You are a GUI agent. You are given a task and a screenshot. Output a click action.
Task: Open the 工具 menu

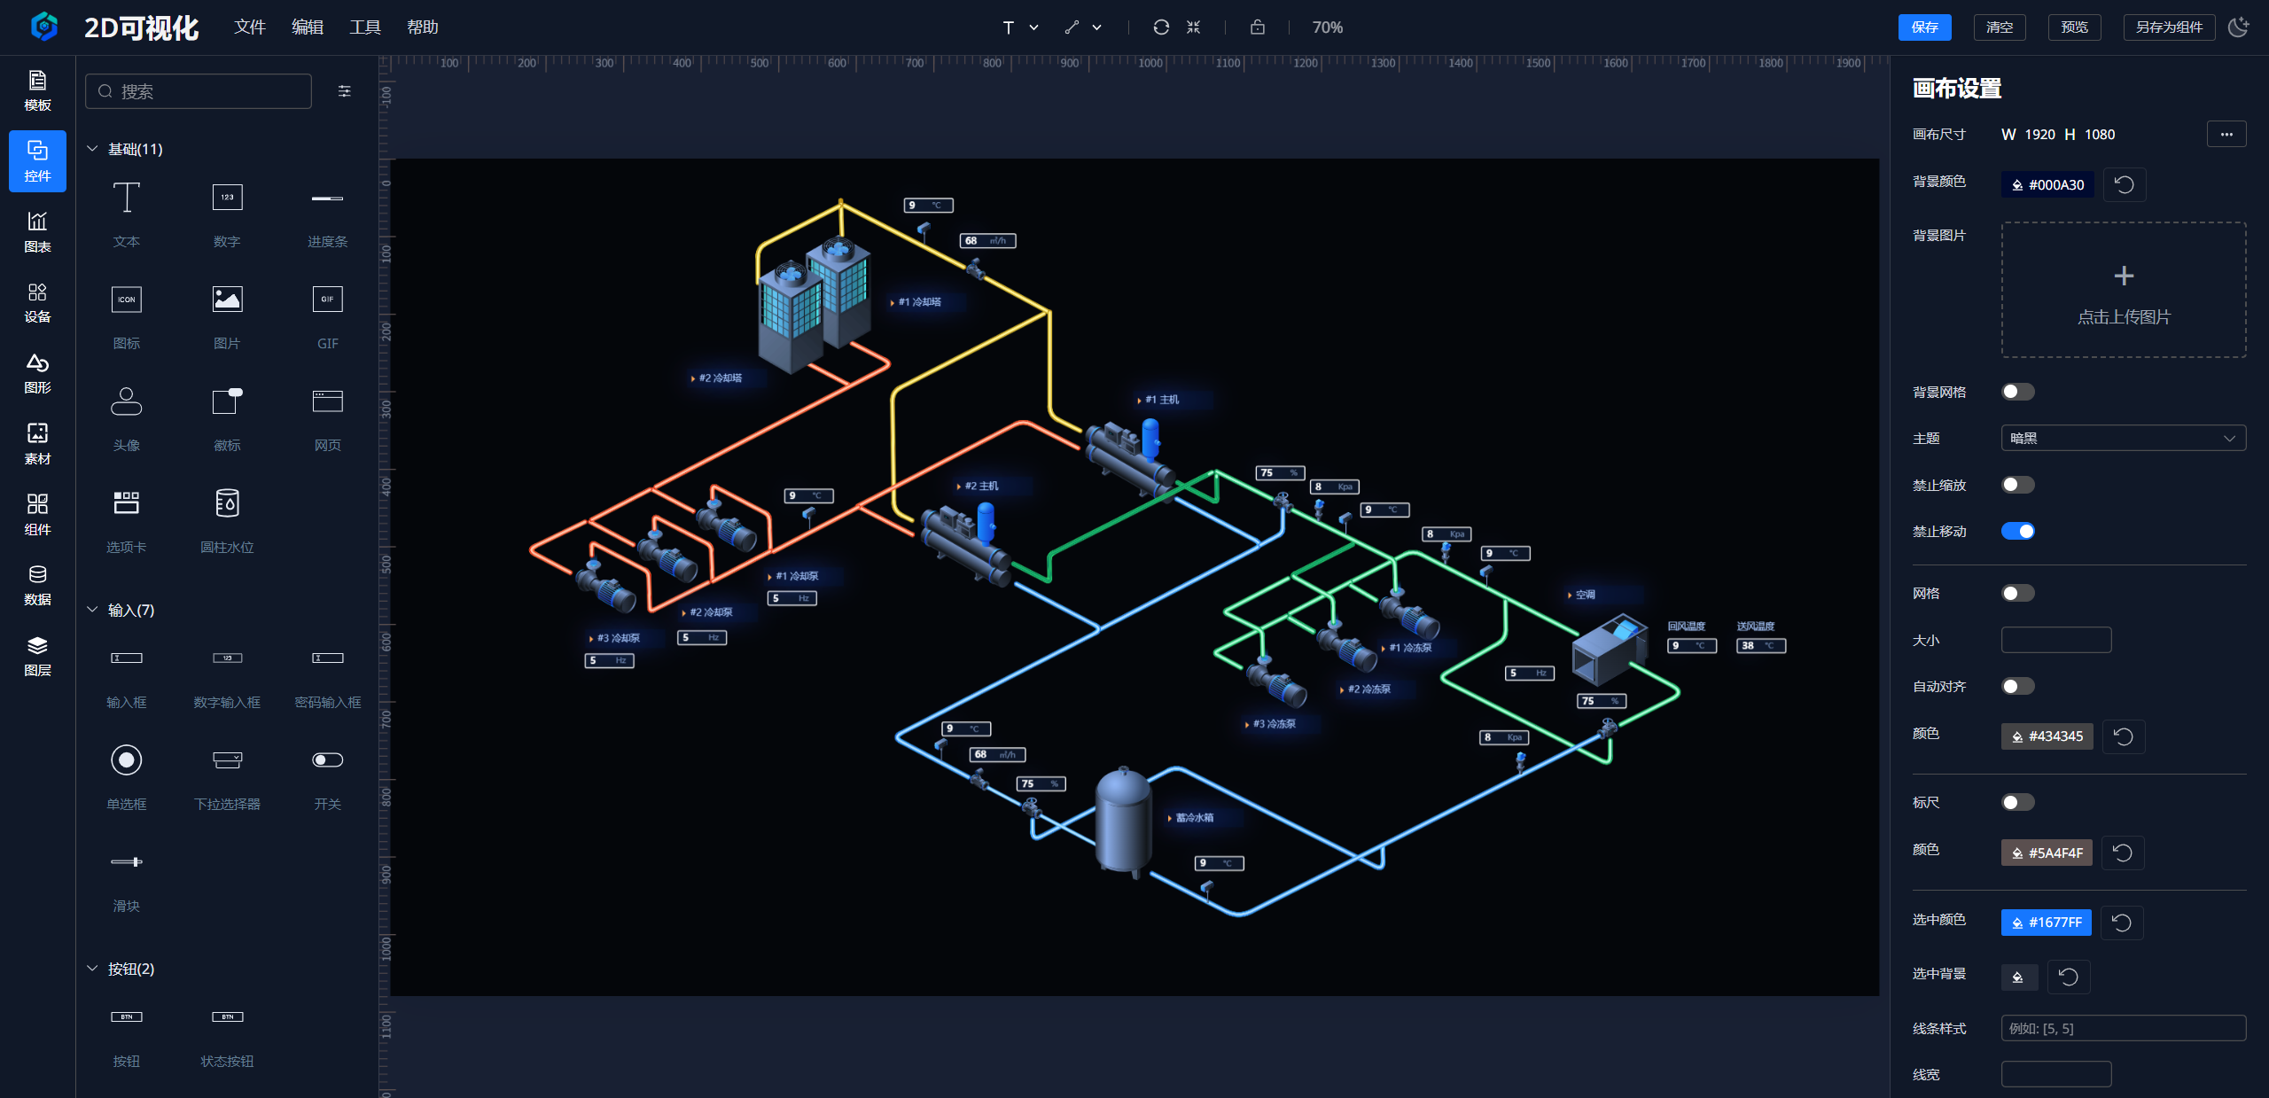pyautogui.click(x=364, y=27)
